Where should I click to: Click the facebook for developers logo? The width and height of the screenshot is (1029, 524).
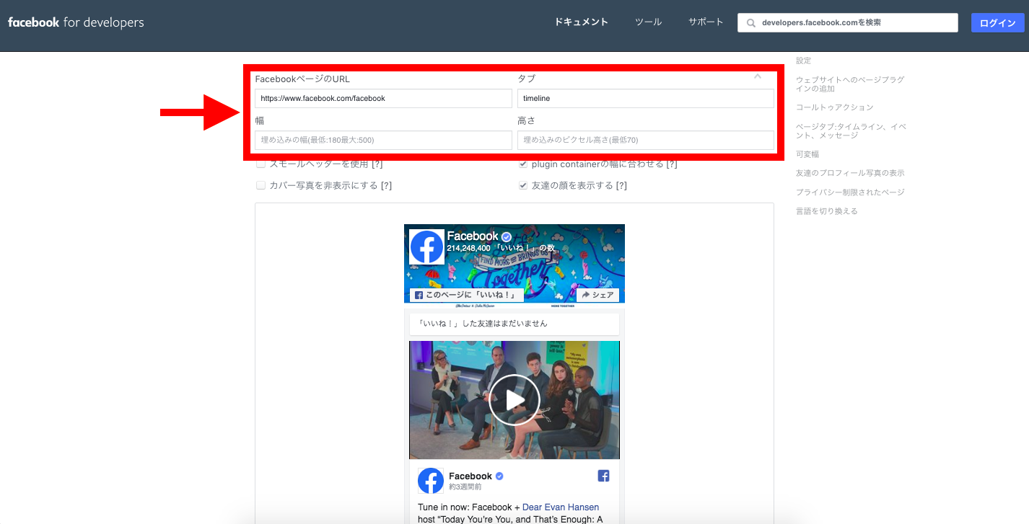(x=76, y=22)
